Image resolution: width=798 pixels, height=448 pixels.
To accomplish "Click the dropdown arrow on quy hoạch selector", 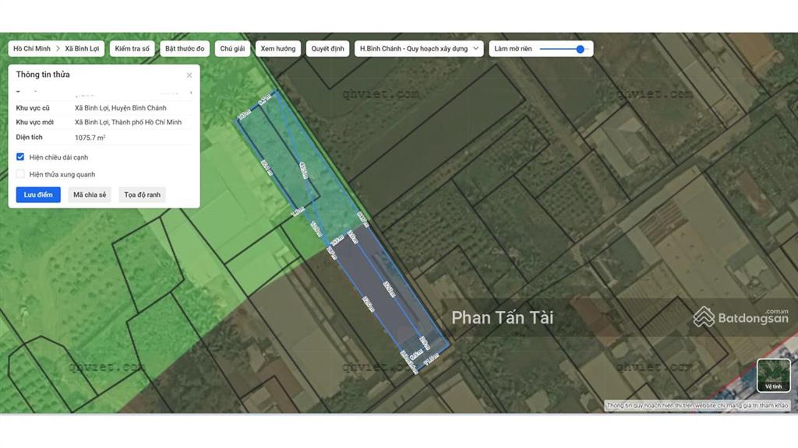I will (x=476, y=48).
